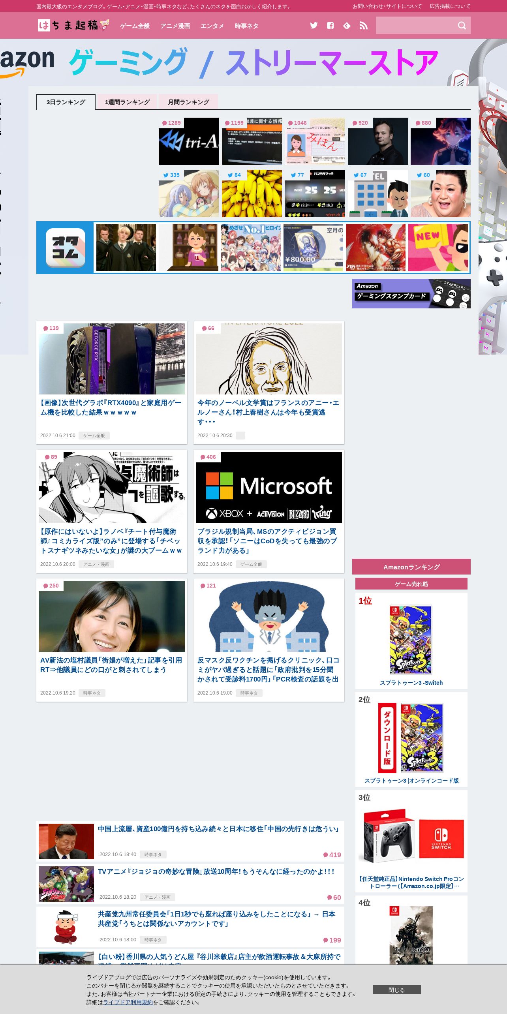Open 時事ネタ navigation menu item
The width and height of the screenshot is (507, 1014).
[x=246, y=26]
